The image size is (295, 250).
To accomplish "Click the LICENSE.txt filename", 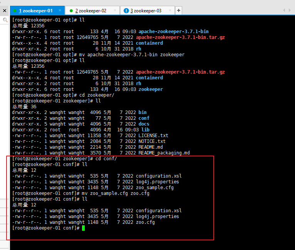I will (153, 136).
